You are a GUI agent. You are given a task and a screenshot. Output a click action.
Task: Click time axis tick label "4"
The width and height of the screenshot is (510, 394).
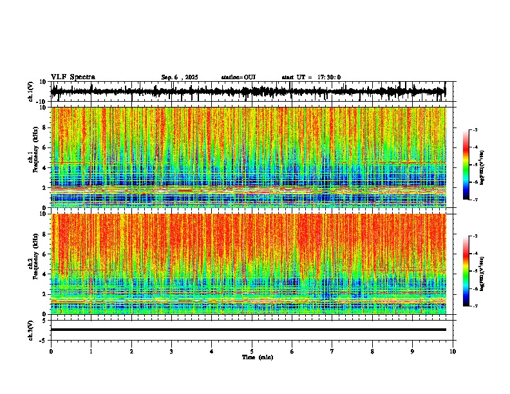[211, 352]
